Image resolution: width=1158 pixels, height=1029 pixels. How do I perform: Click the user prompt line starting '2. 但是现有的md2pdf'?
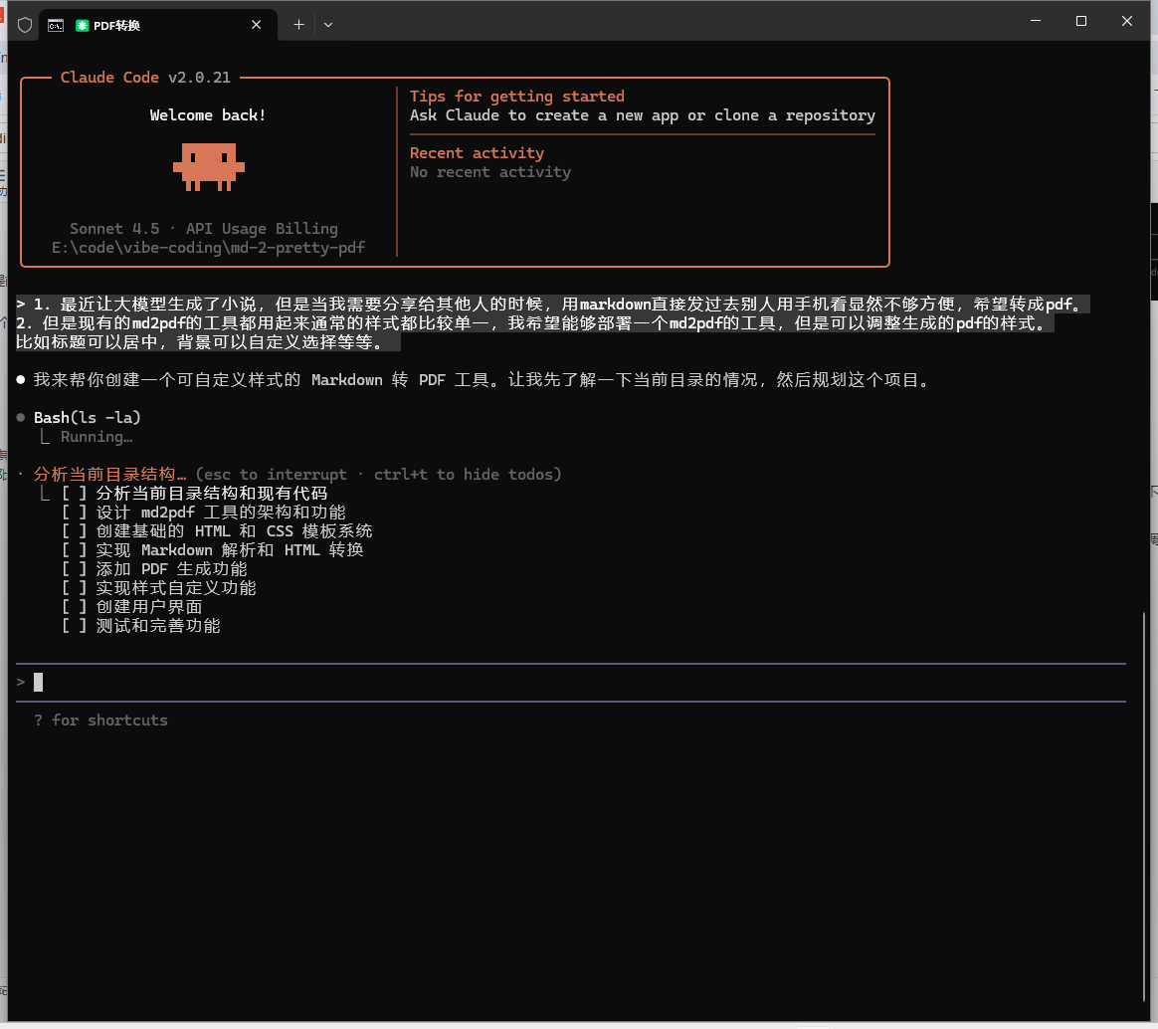click(534, 322)
